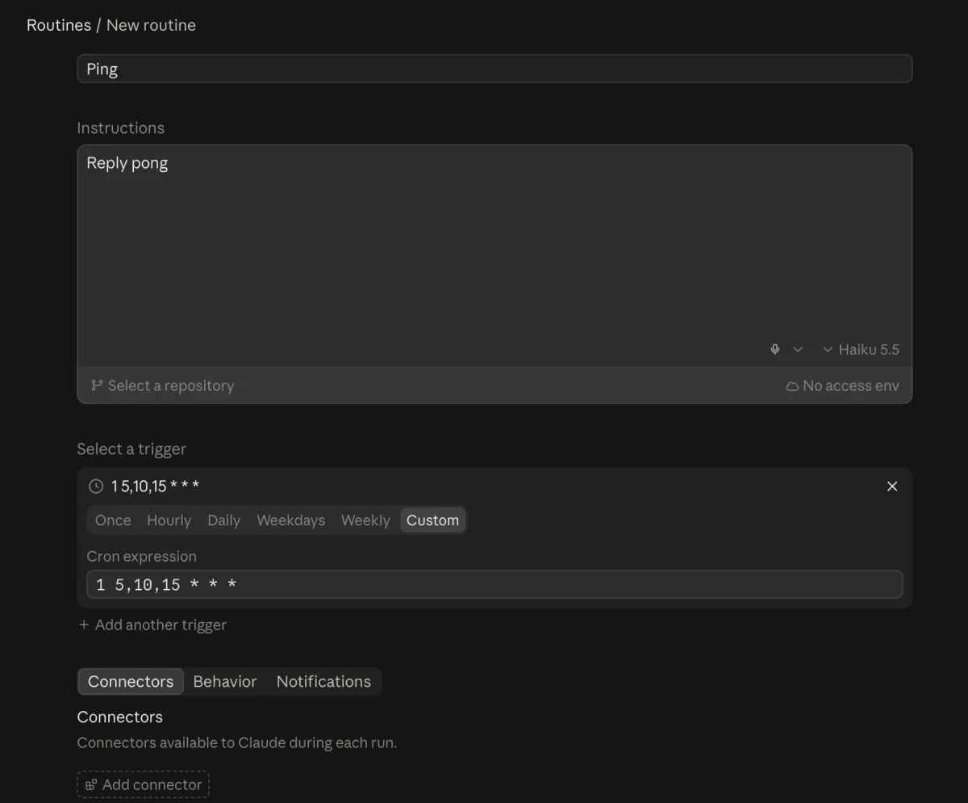968x803 pixels.
Task: Switch to the Connectors tab
Action: [131, 682]
